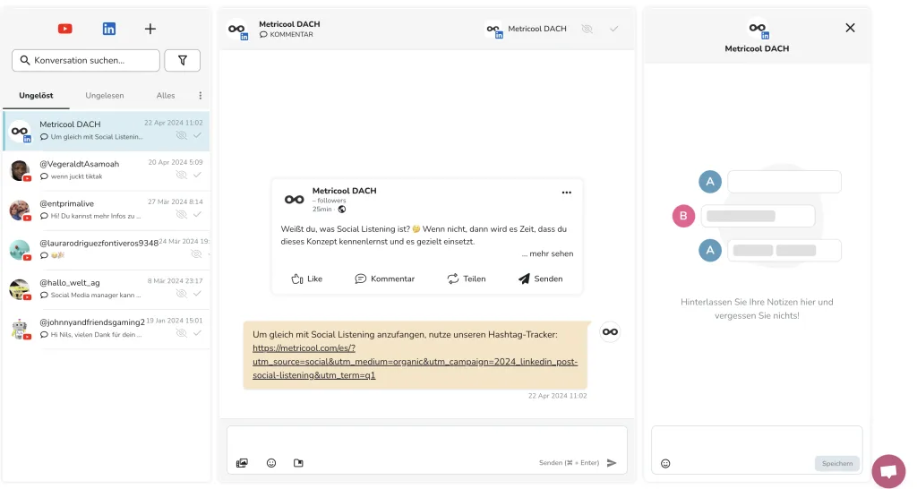This screenshot has width=917, height=489.
Task: Toggle unread eye on @hallo_welt_ag row
Action: pos(181,294)
